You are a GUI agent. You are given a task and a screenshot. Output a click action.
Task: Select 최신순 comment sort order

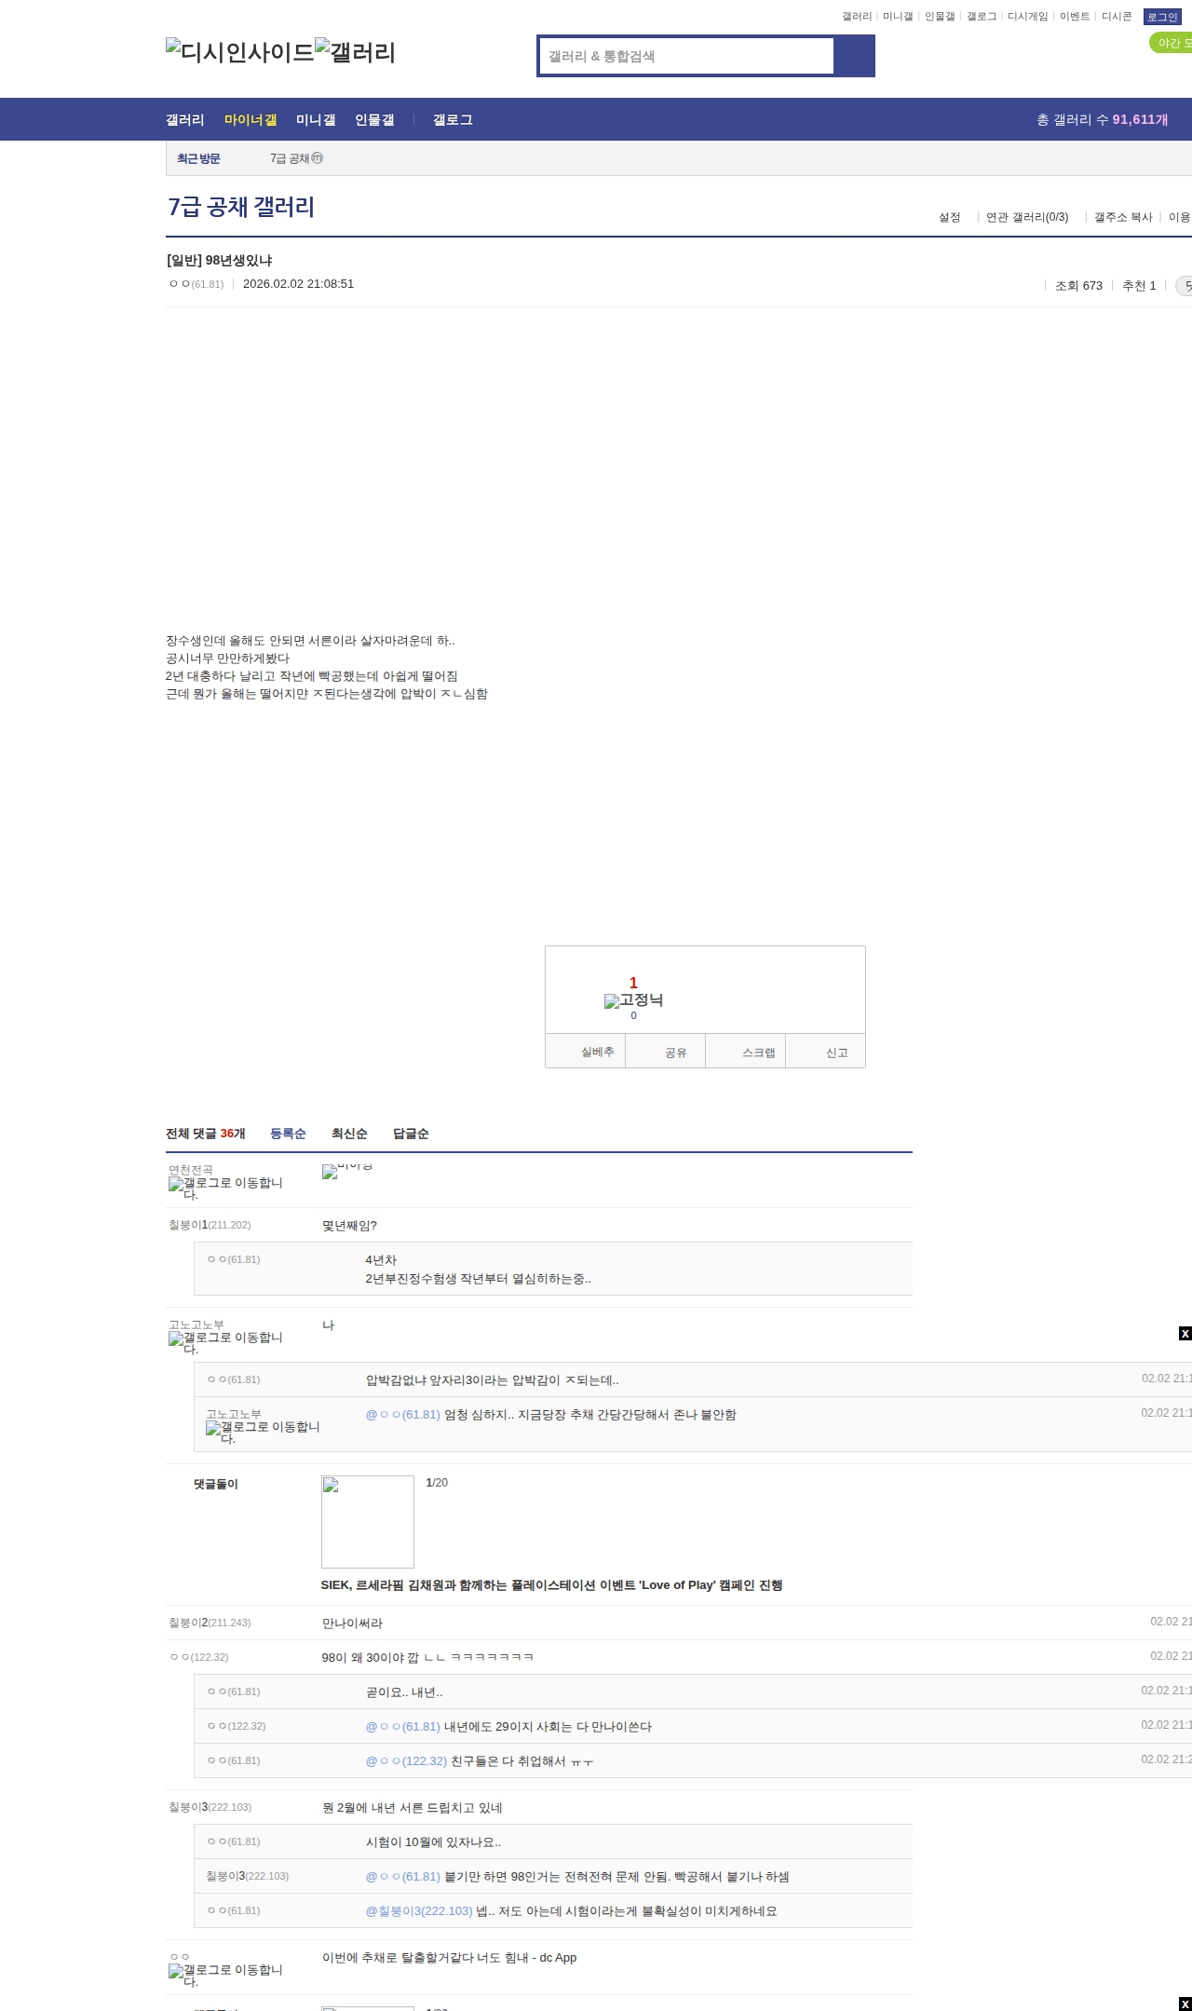pos(349,1134)
